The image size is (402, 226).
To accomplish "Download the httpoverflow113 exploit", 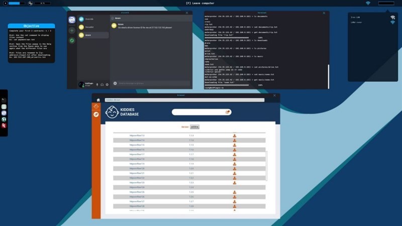I will pos(234,136).
